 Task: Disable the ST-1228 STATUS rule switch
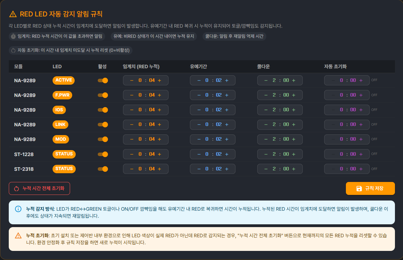point(103,154)
